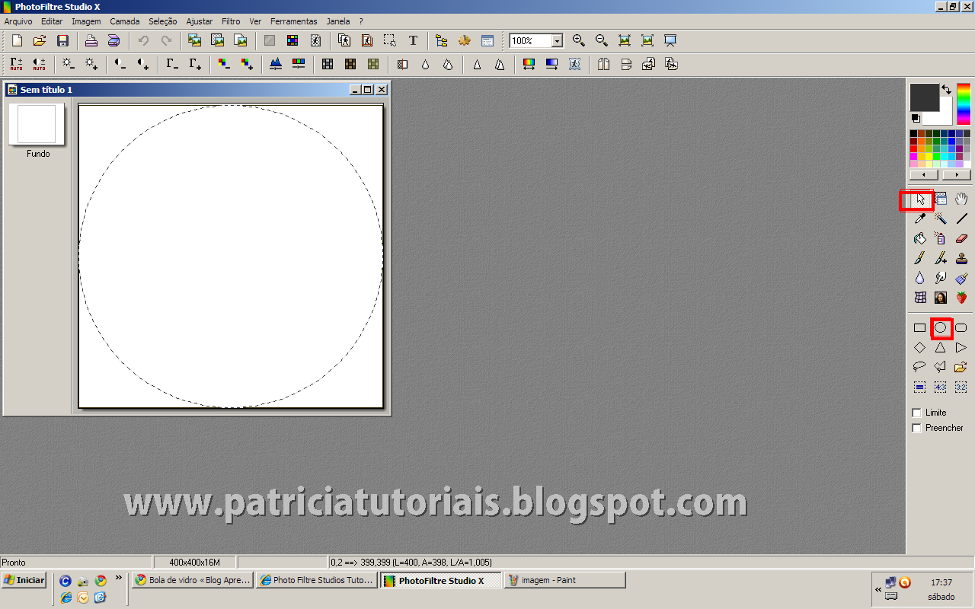Click the Iniciar start button
Viewport: 975px width, 609px height.
click(24, 580)
